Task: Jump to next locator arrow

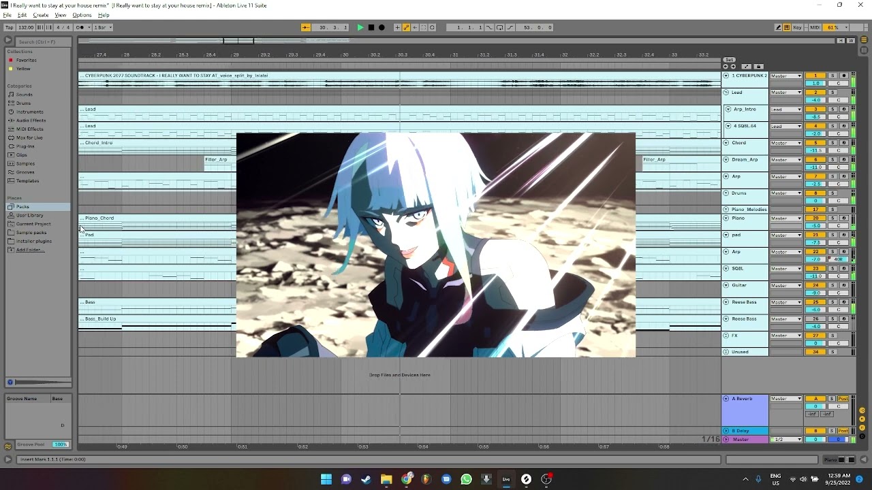Action: (733, 67)
